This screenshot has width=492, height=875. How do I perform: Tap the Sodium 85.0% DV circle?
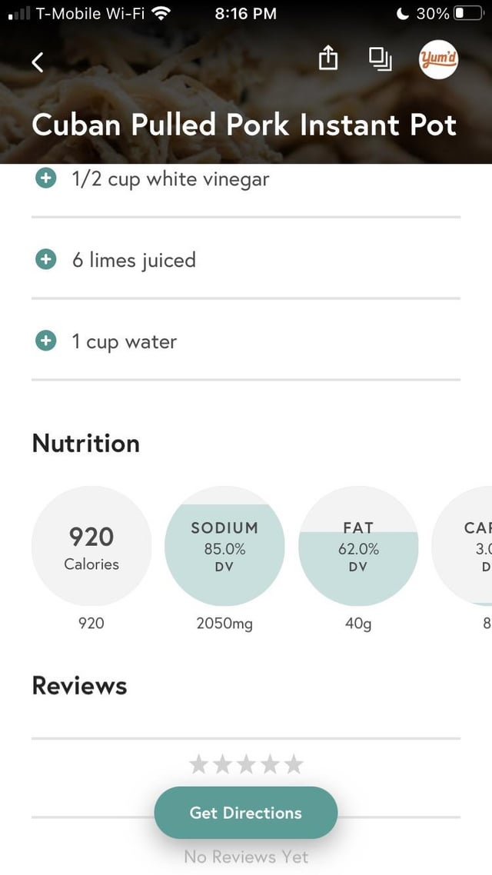(224, 547)
